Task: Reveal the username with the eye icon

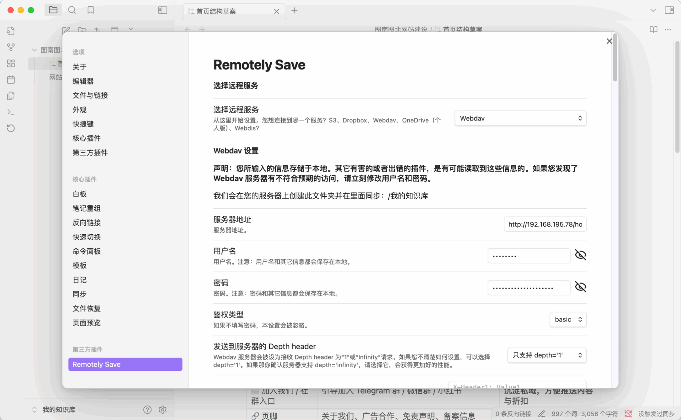Action: [x=581, y=255]
